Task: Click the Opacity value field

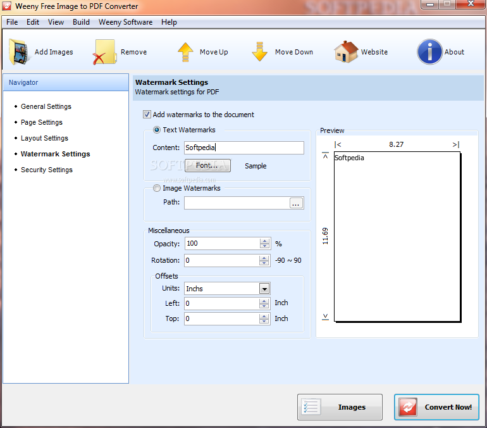Action: click(223, 243)
